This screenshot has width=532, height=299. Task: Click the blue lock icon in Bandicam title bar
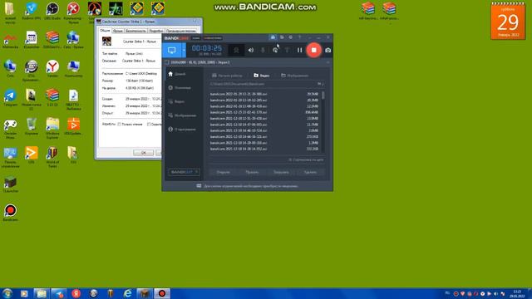pyautogui.click(x=273, y=37)
